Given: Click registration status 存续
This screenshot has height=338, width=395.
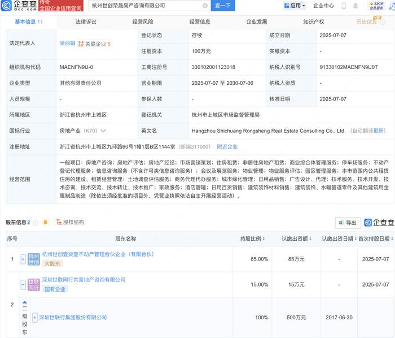Looking at the screenshot, I should 197,35.
